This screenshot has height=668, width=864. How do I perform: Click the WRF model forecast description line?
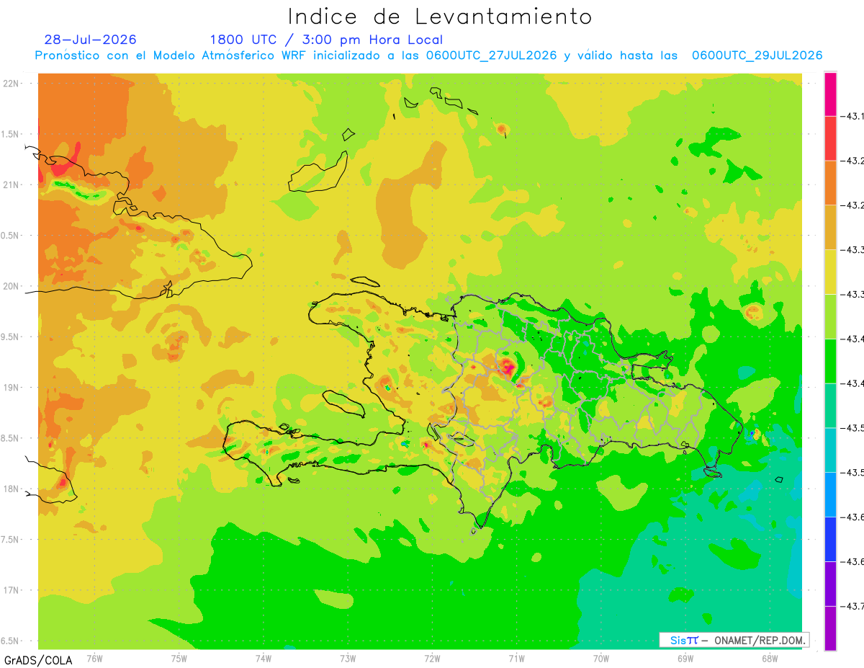(428, 55)
